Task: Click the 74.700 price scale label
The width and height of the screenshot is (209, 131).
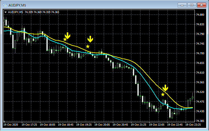Action: click(x=200, y=53)
